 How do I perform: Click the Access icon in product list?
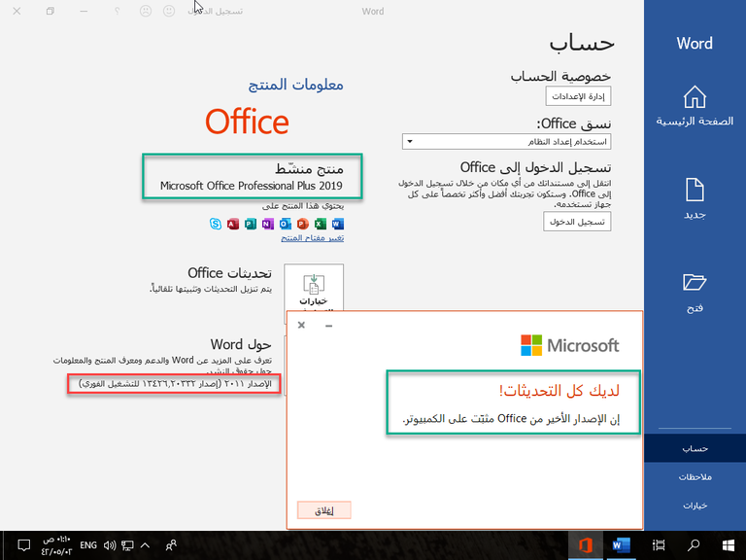[233, 224]
